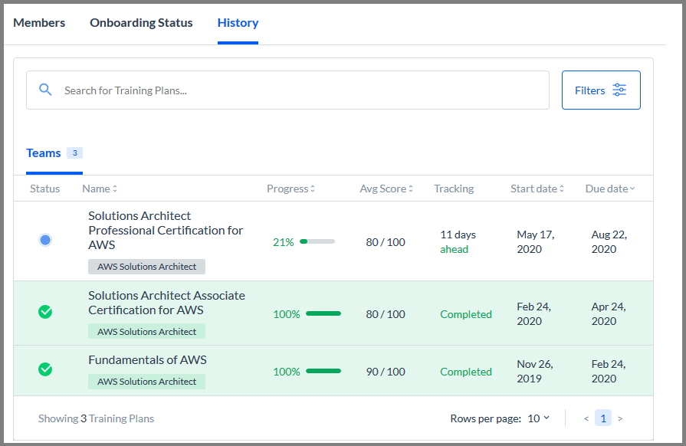Go to the next page arrow
The width and height of the screenshot is (686, 446).
point(620,418)
